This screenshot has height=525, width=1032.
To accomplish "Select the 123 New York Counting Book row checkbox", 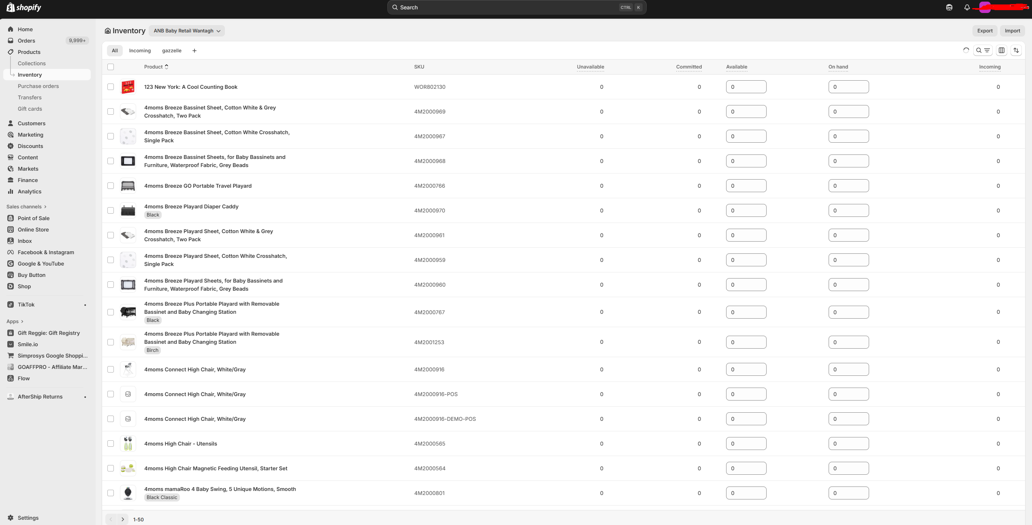I will [111, 87].
